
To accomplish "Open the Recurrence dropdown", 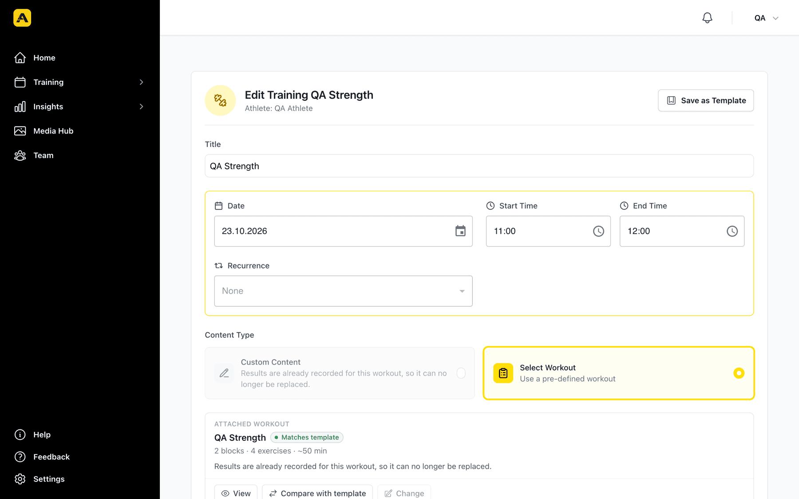I will (343, 291).
